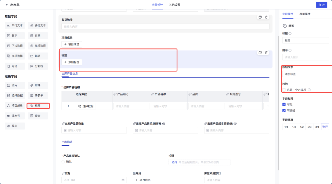The image size is (332, 184).
Task: Set field width to 1/2
Action: click(x=302, y=127)
